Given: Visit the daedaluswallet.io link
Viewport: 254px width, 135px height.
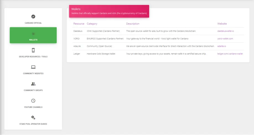Looking at the screenshot, I should 226,31.
